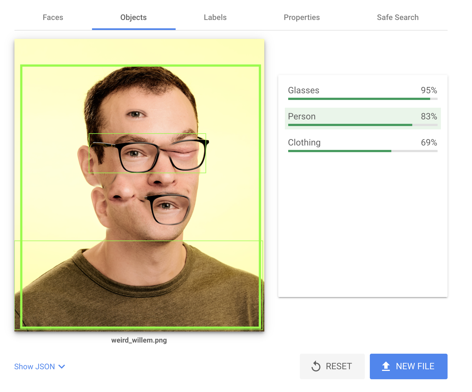View the Safe Search tab

(x=398, y=17)
